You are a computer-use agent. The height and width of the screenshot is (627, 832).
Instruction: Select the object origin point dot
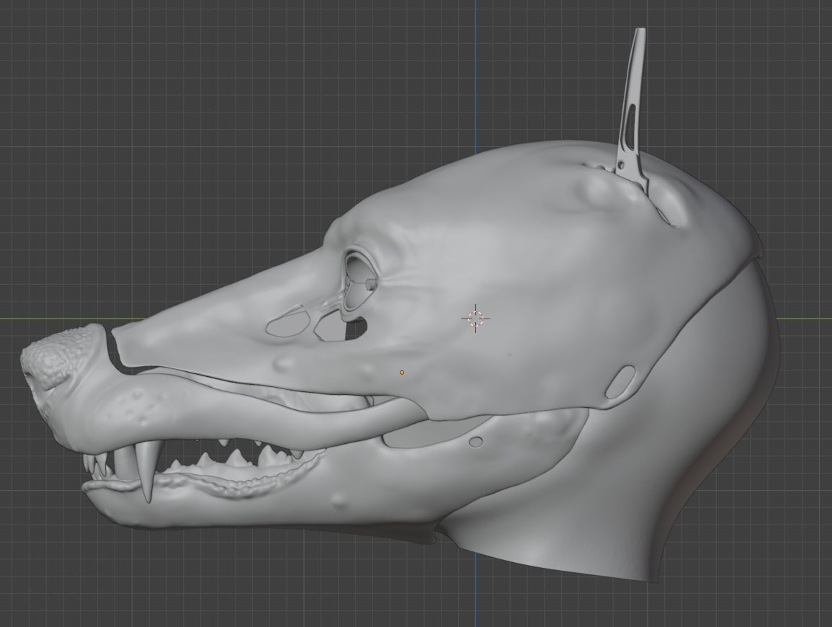pyautogui.click(x=401, y=372)
